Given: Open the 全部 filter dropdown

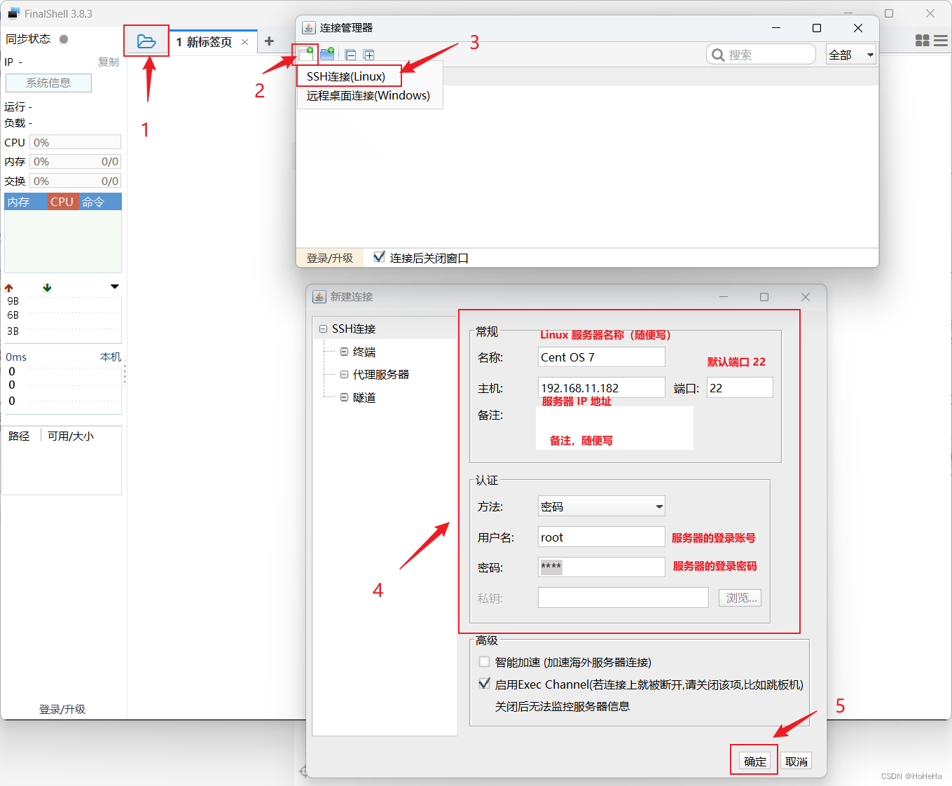Looking at the screenshot, I should click(851, 55).
